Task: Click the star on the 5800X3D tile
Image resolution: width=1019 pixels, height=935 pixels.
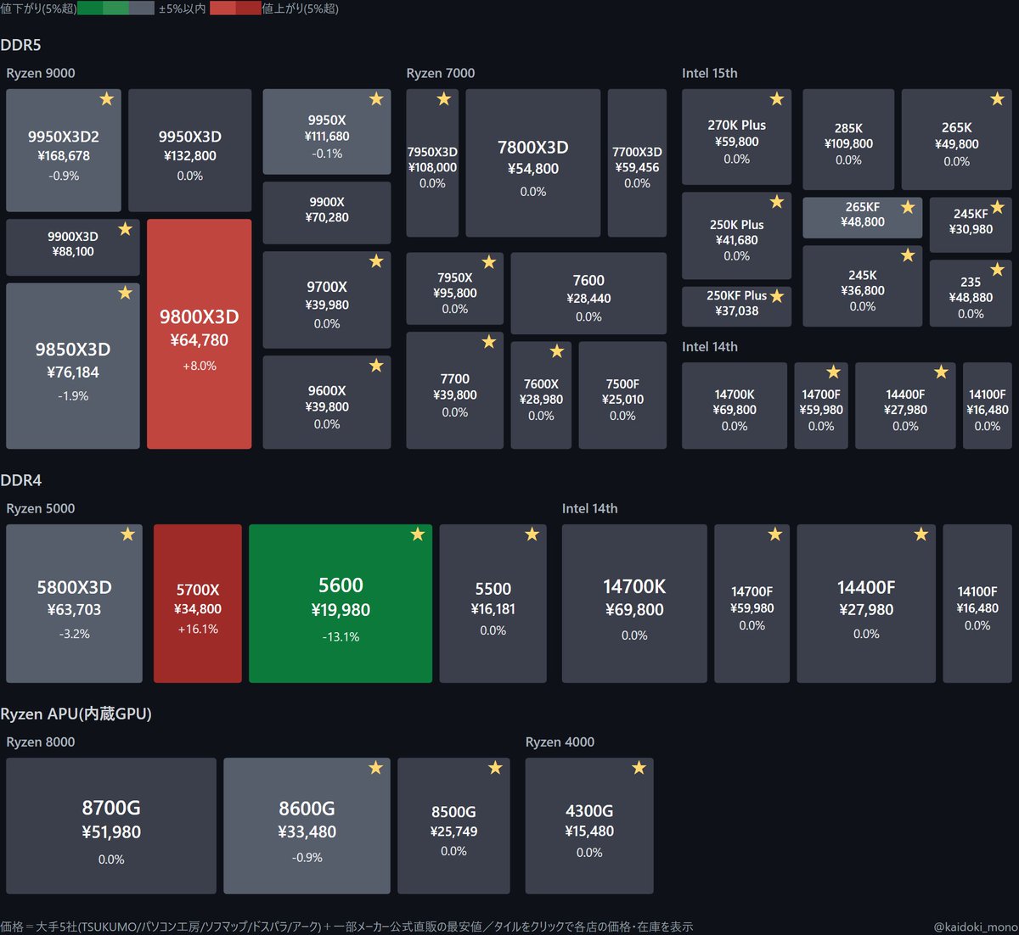Action: 127,535
